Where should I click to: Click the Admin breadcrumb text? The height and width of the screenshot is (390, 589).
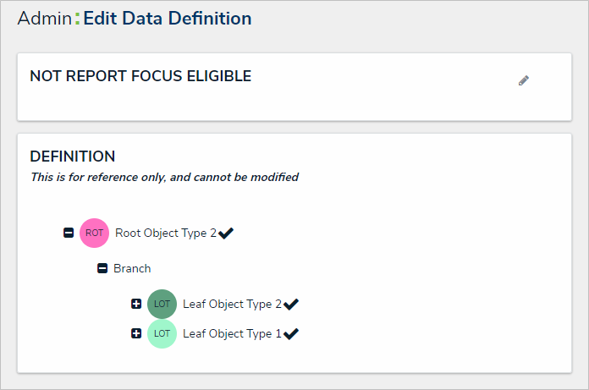coord(44,18)
